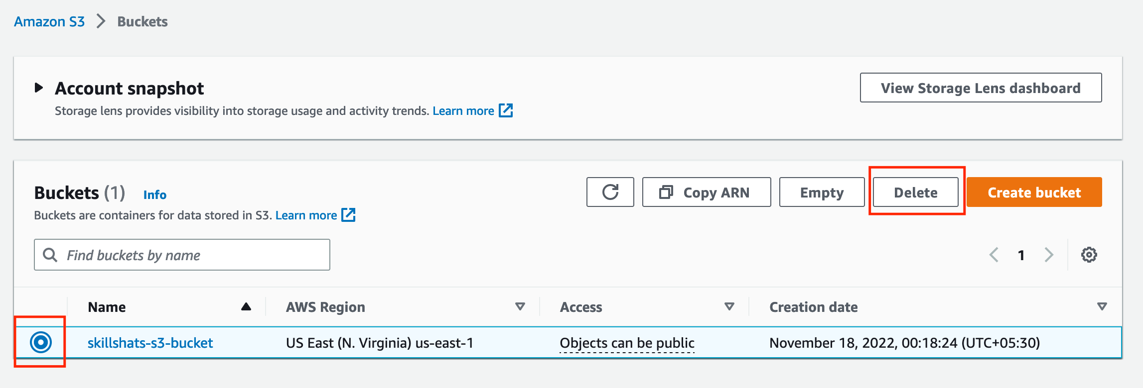The width and height of the screenshot is (1143, 388).
Task: Open the skillshats-s3-bucket link
Action: point(150,343)
